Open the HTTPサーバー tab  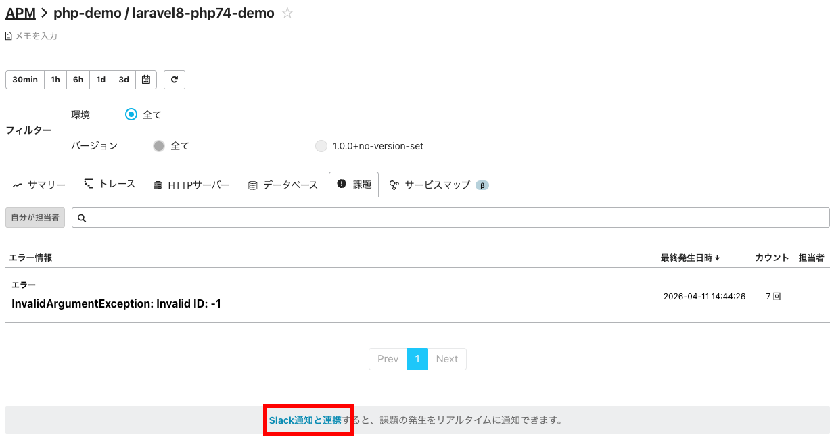click(192, 185)
